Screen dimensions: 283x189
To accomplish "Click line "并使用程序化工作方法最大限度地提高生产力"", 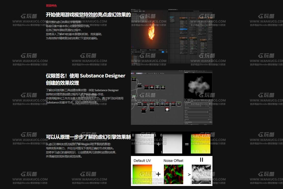I will [73, 98].
